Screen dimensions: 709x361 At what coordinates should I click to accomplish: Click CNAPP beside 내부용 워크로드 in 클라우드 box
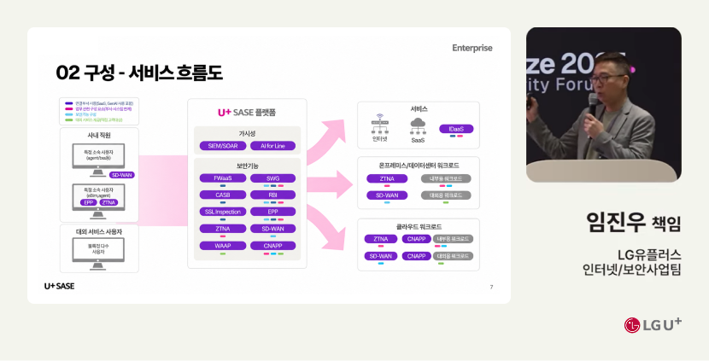pyautogui.click(x=417, y=239)
